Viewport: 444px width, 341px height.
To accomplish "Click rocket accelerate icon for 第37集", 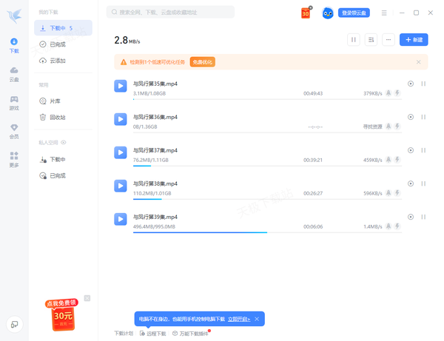I will (x=388, y=160).
